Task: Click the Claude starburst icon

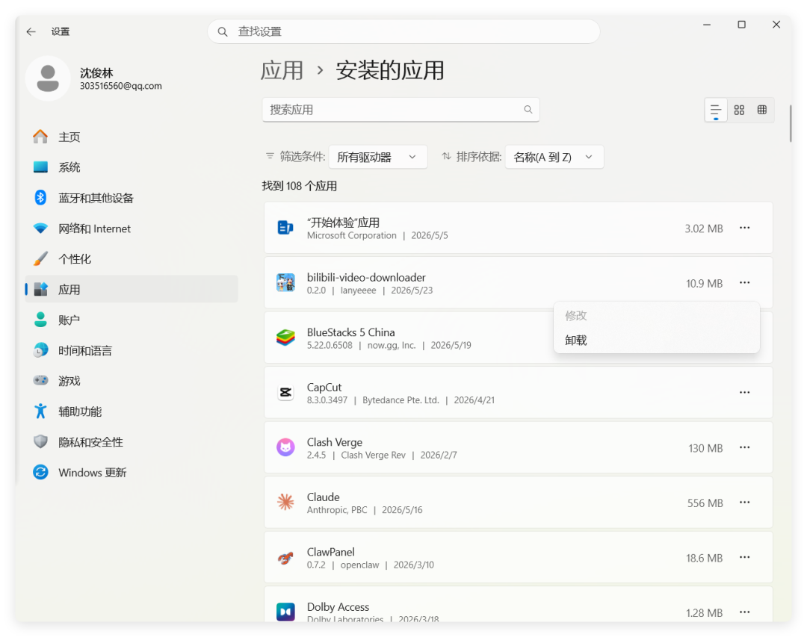Action: tap(285, 503)
